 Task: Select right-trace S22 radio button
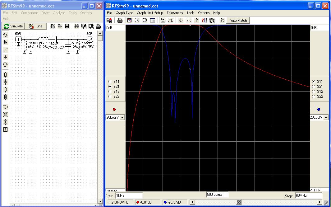click(314, 96)
